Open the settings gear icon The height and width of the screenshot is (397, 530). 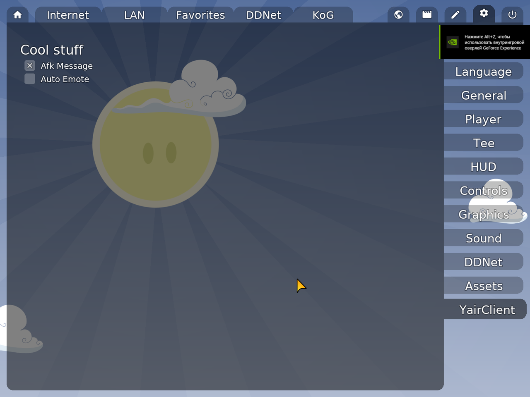coord(484,14)
